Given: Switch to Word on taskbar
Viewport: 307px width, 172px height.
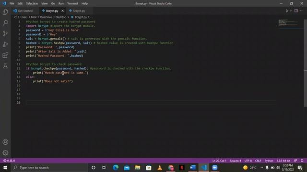Looking at the screenshot, I should pos(193,168).
